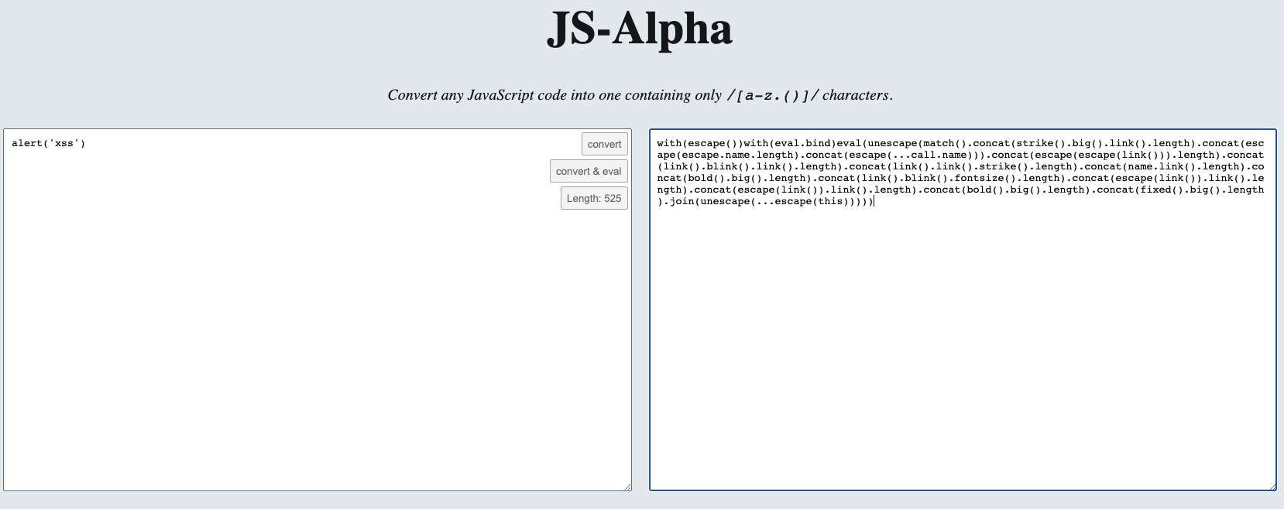Click the JS-Alpha page heading
Screen dimensions: 1284x509
coord(640,29)
